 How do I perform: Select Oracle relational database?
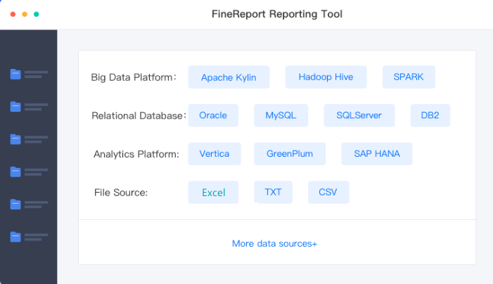point(213,115)
